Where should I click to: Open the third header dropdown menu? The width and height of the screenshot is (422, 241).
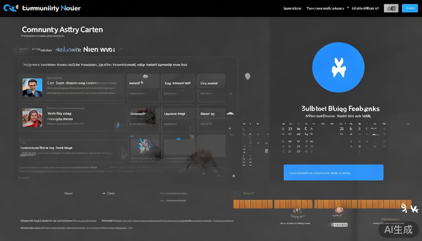click(x=365, y=8)
